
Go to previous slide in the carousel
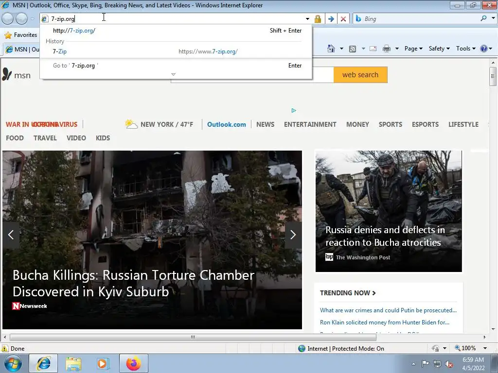[x=11, y=235]
